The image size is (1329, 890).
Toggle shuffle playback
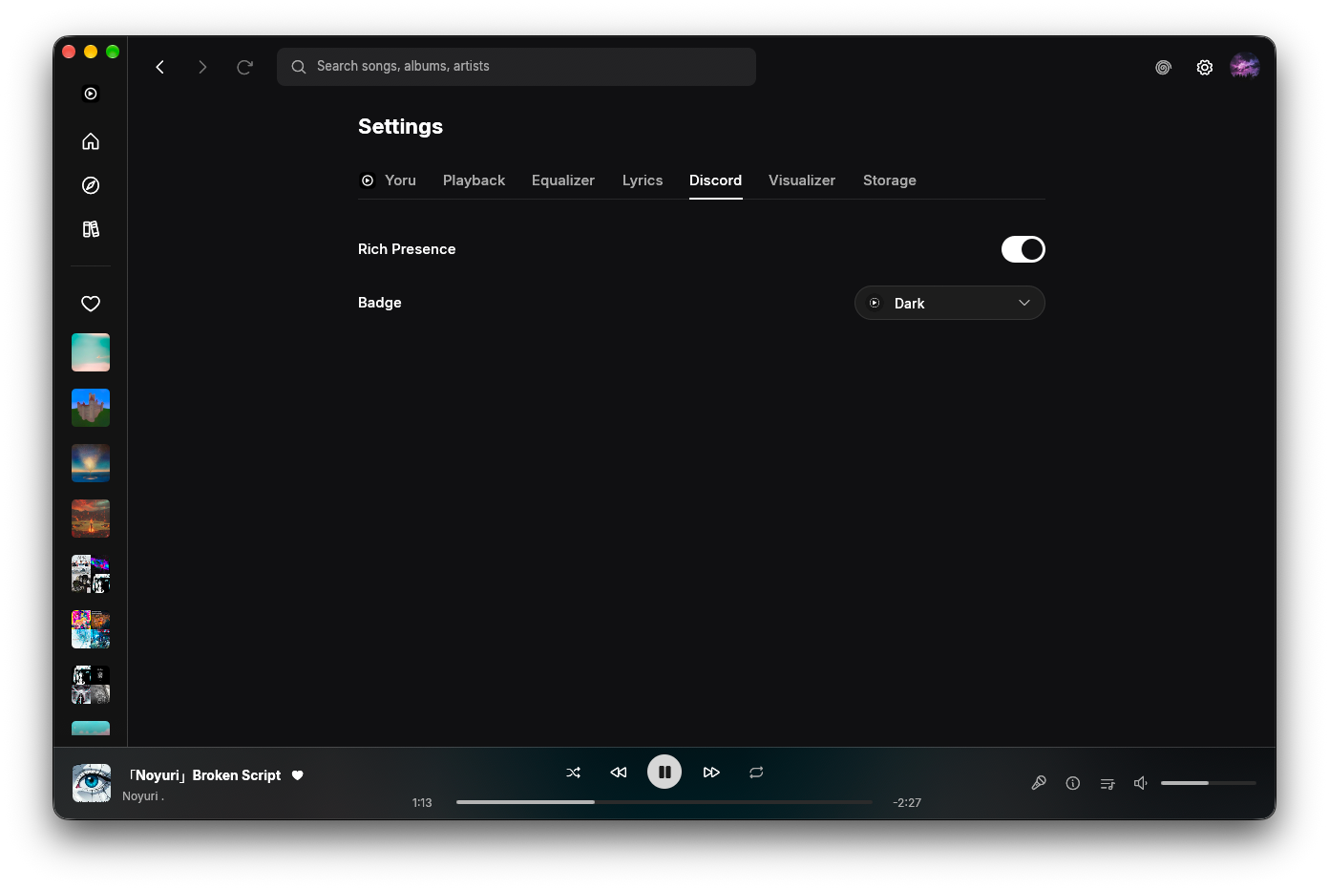coord(573,773)
